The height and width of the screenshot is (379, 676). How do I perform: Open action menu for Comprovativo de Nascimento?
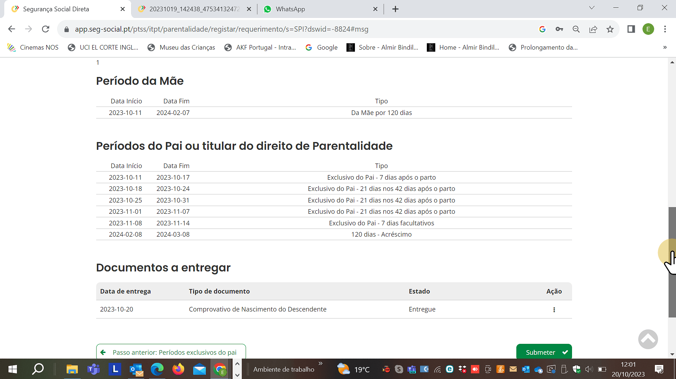click(554, 310)
